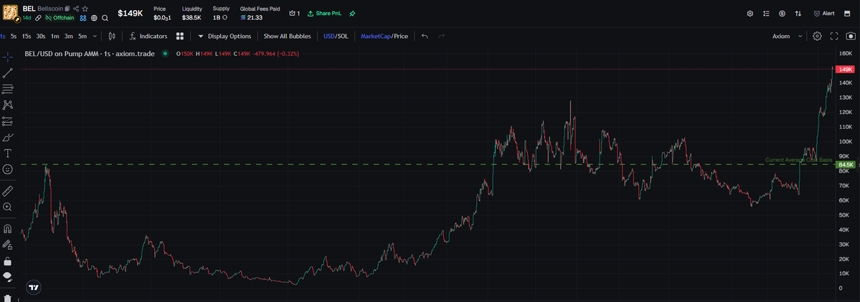Toggle lock all drawings
The width and height of the screenshot is (860, 302).
(x=8, y=260)
